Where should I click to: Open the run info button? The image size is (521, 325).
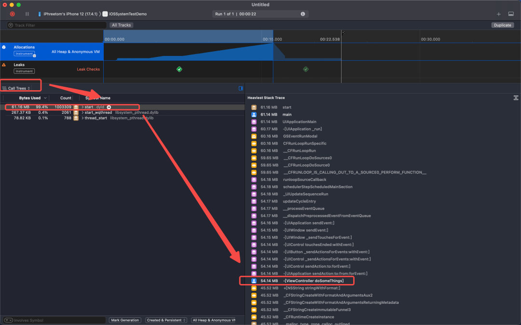[x=302, y=14]
